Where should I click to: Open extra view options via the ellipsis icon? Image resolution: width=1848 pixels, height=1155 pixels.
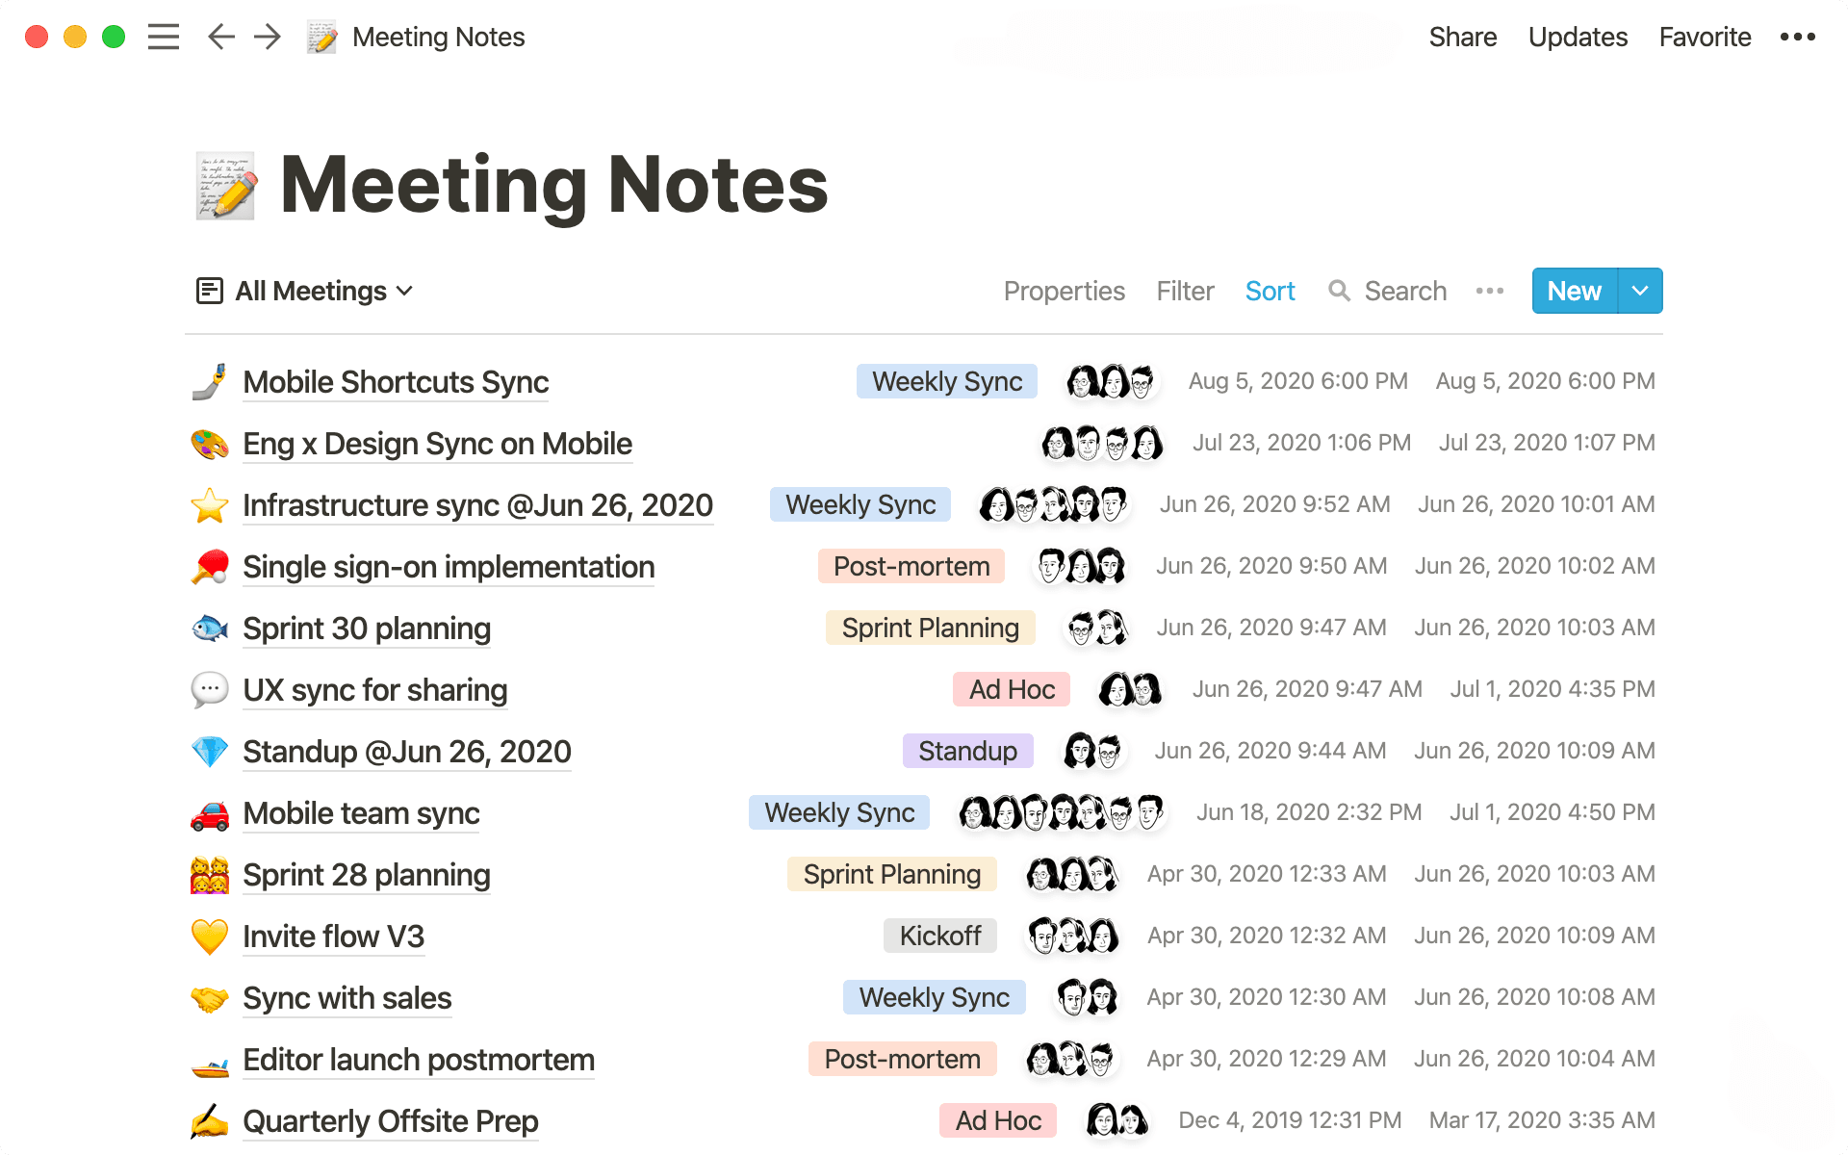(x=1488, y=291)
